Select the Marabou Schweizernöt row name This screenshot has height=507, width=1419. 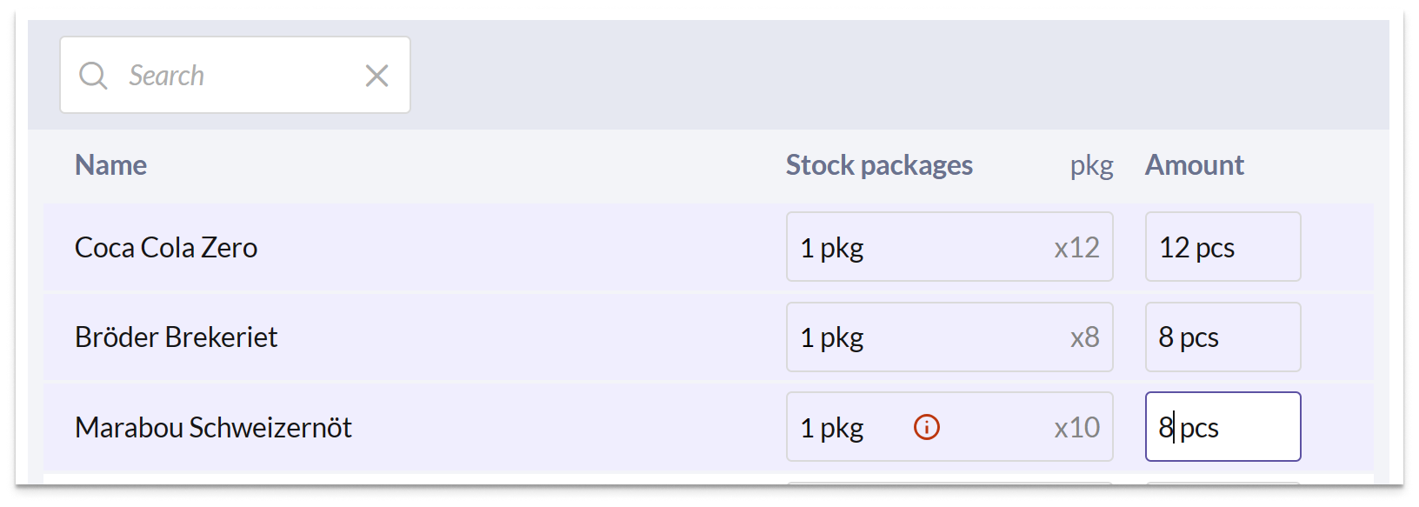click(x=213, y=428)
